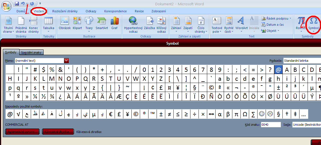The image size is (321, 145).
Task: Go to the Revize tab
Action: (x=139, y=11)
